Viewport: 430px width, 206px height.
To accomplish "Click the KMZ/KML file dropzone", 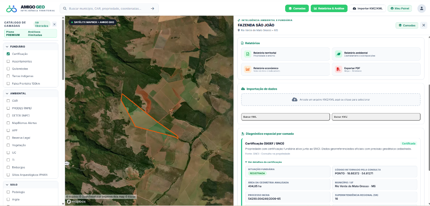I will tap(331, 100).
